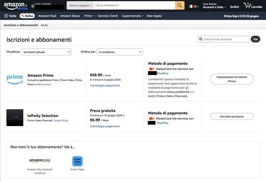Open Amazon Basics in navigation bar
266x182 pixels.
tap(70, 16)
